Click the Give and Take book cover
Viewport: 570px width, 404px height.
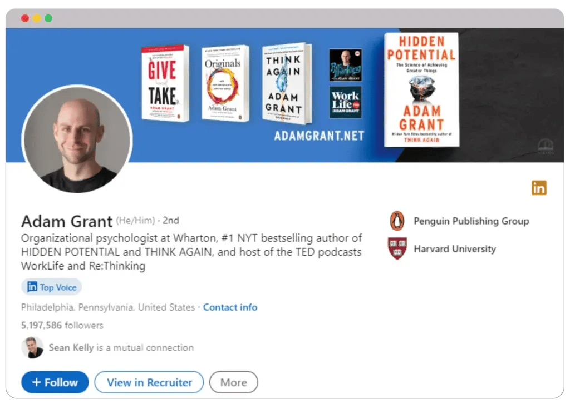point(165,83)
